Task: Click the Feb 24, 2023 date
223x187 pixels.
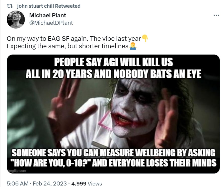Action: pyautogui.click(x=50, y=183)
